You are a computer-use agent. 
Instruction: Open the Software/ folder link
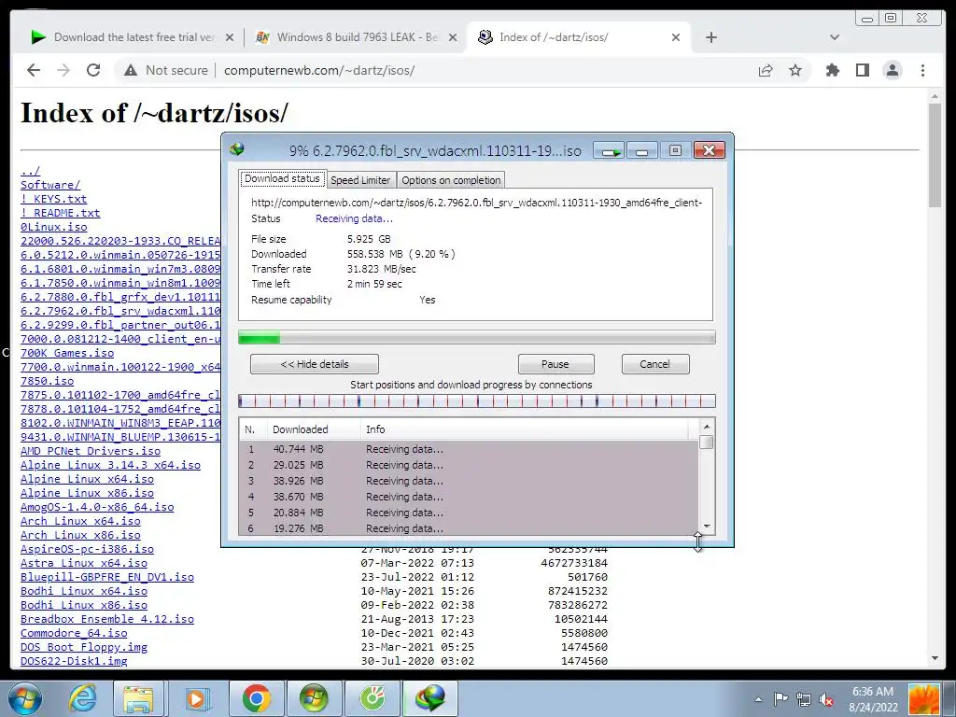click(x=50, y=185)
